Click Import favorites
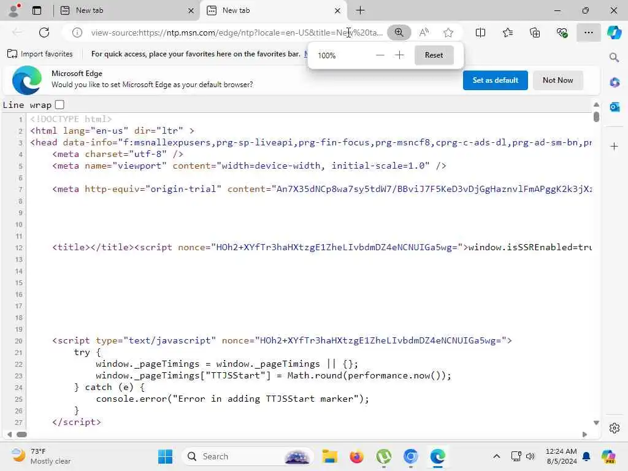This screenshot has height=471, width=628. (x=40, y=54)
